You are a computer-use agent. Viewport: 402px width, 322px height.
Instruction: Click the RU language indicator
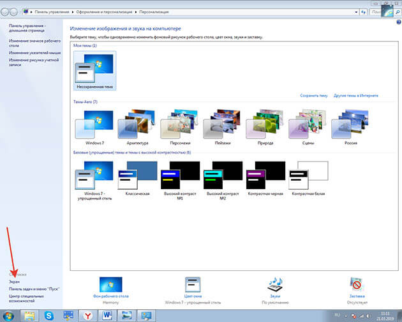[337, 315]
